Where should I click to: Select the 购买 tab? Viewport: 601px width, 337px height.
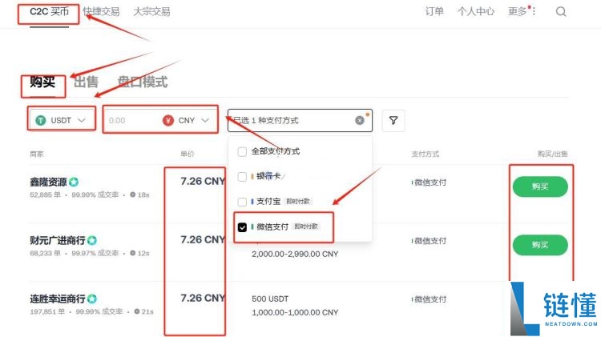pos(42,82)
